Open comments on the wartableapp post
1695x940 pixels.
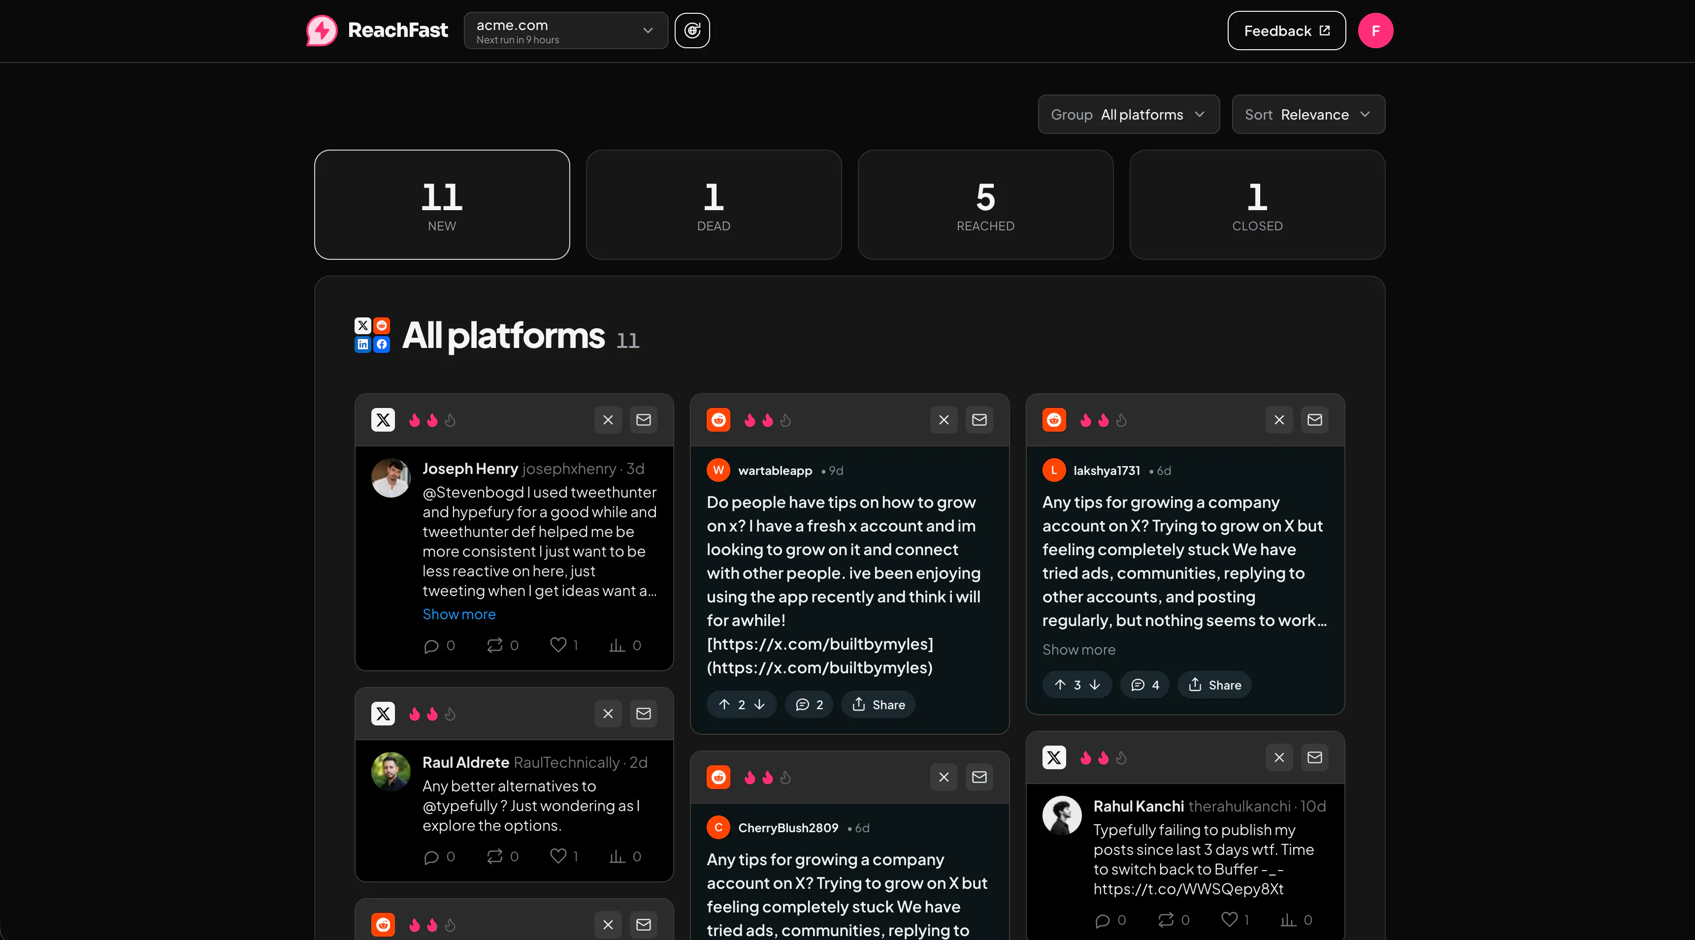810,704
